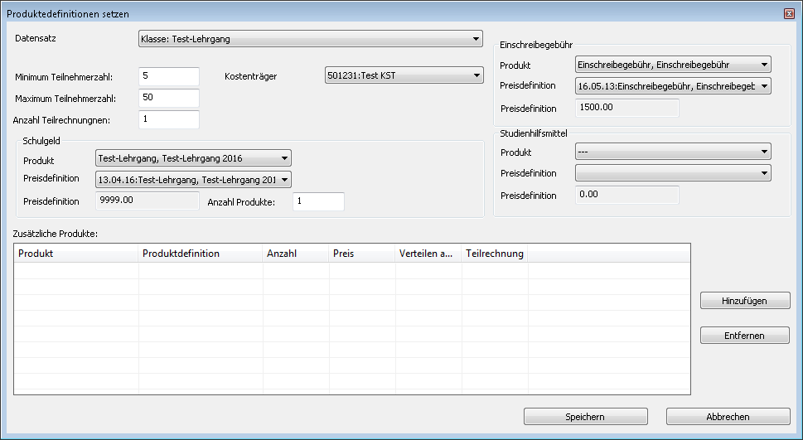The height and width of the screenshot is (440, 803).
Task: Focus the Anzahl Teilrechnungen field
Action: click(170, 120)
